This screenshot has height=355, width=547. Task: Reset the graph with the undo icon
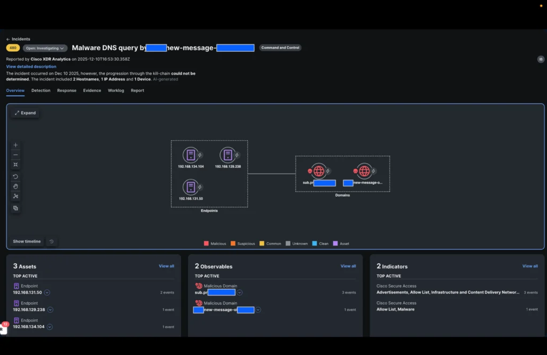point(15,177)
